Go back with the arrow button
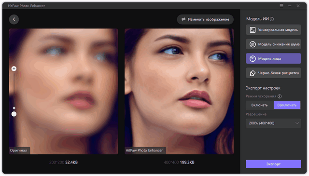Screen dimensions: 309x176 pyautogui.click(x=14, y=19)
